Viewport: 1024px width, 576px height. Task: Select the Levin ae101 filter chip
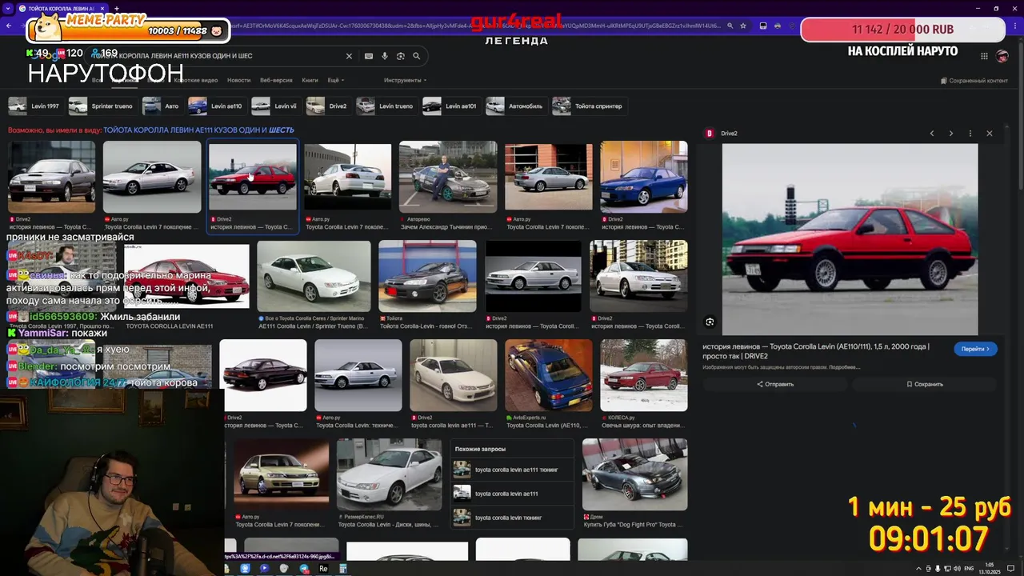pos(450,106)
